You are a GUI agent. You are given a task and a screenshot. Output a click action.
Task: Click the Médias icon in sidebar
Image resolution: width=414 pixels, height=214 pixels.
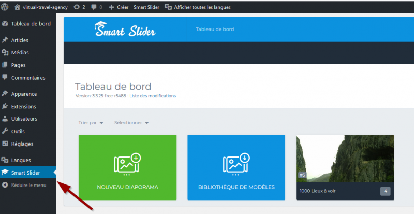tap(5, 52)
